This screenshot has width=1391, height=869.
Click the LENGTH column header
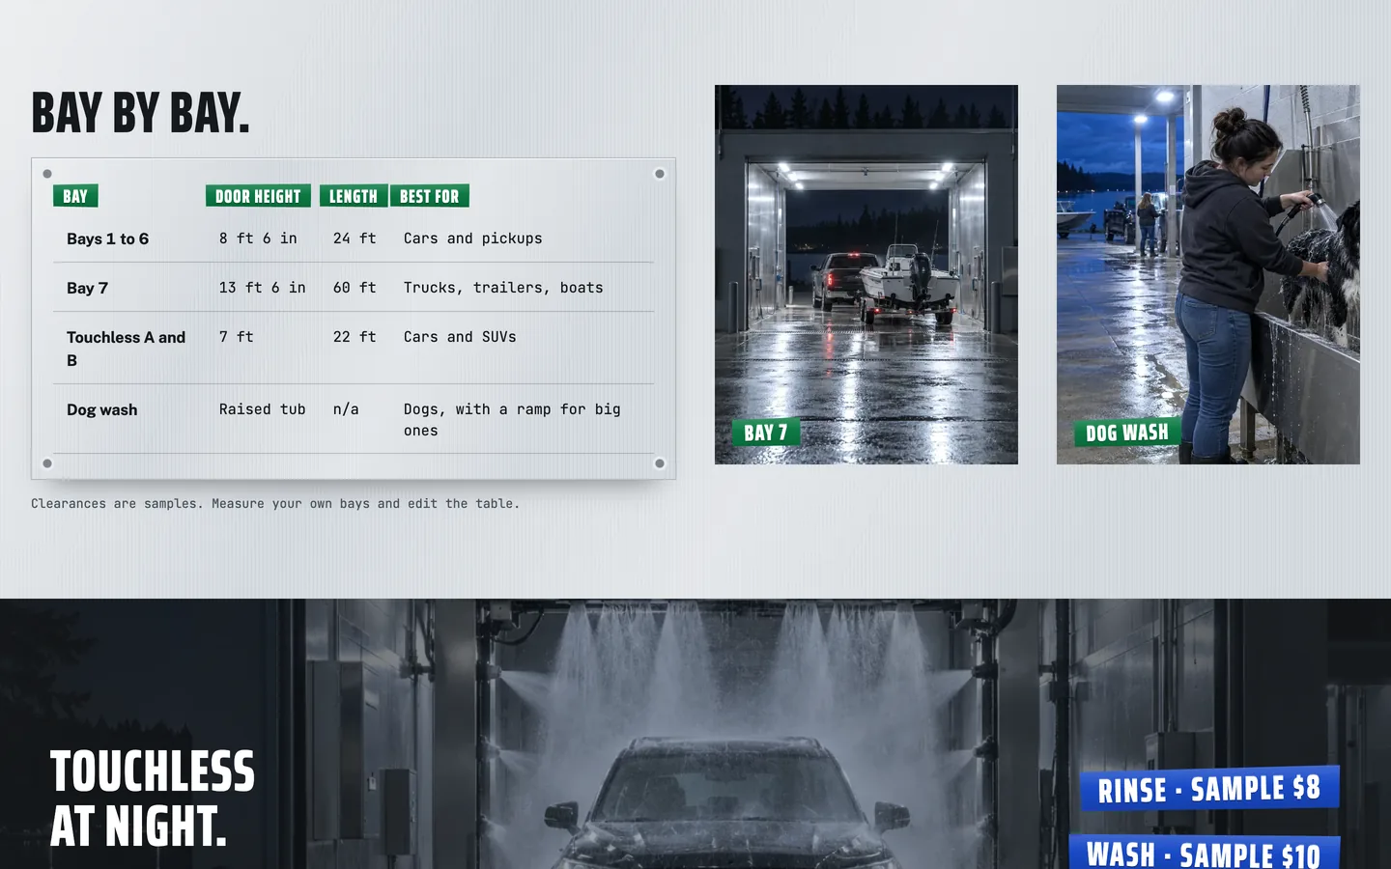pos(354,196)
